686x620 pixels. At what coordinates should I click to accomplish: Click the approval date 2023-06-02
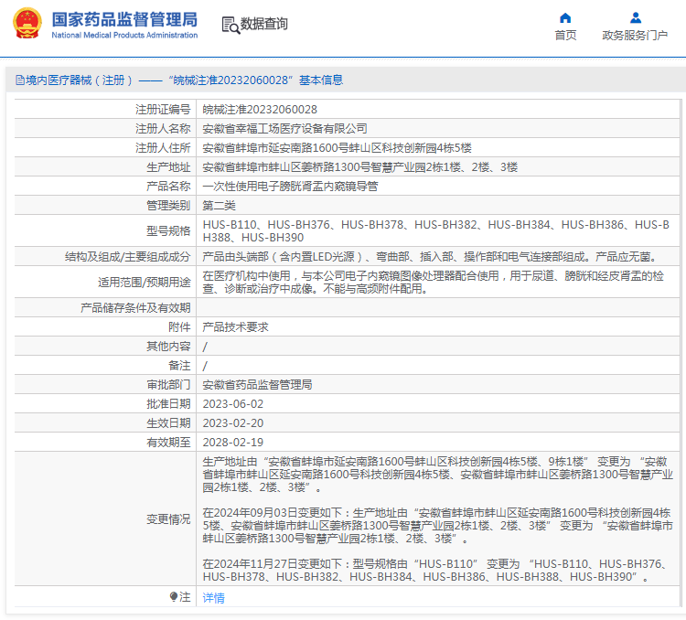pyautogui.click(x=233, y=404)
